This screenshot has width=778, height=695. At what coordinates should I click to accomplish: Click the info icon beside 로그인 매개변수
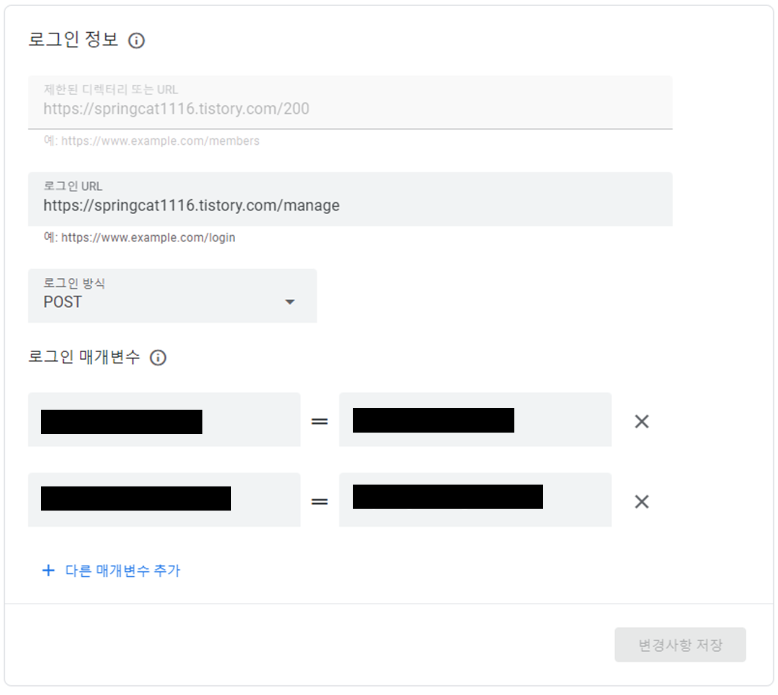158,358
